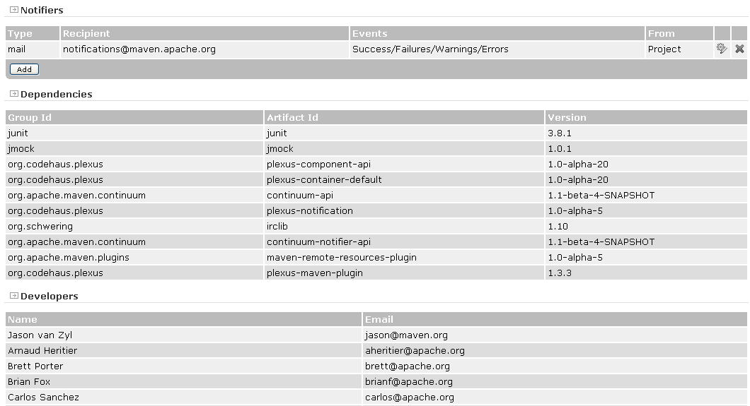Click the Version column header

567,117
